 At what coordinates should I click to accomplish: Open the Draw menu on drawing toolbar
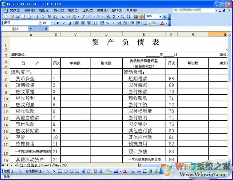10,171
